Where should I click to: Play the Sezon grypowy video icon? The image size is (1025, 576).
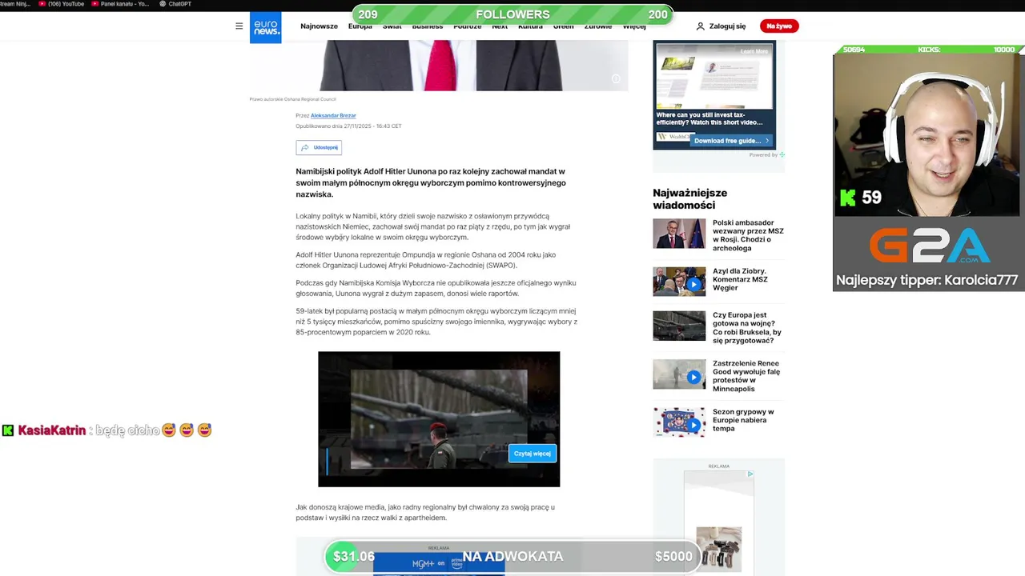[693, 425]
